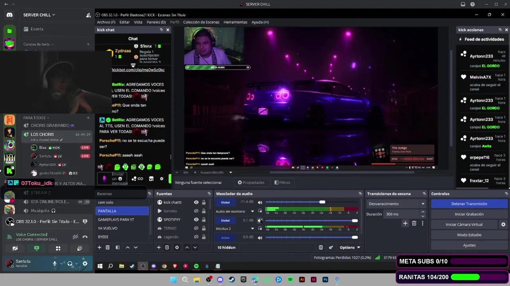
Task: Delete selected scene with the Escenas trash icon
Action: tap(108, 247)
